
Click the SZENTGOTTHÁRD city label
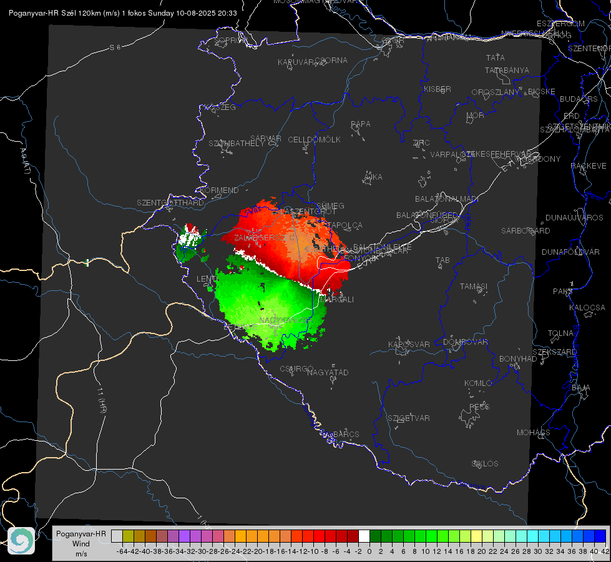170,203
